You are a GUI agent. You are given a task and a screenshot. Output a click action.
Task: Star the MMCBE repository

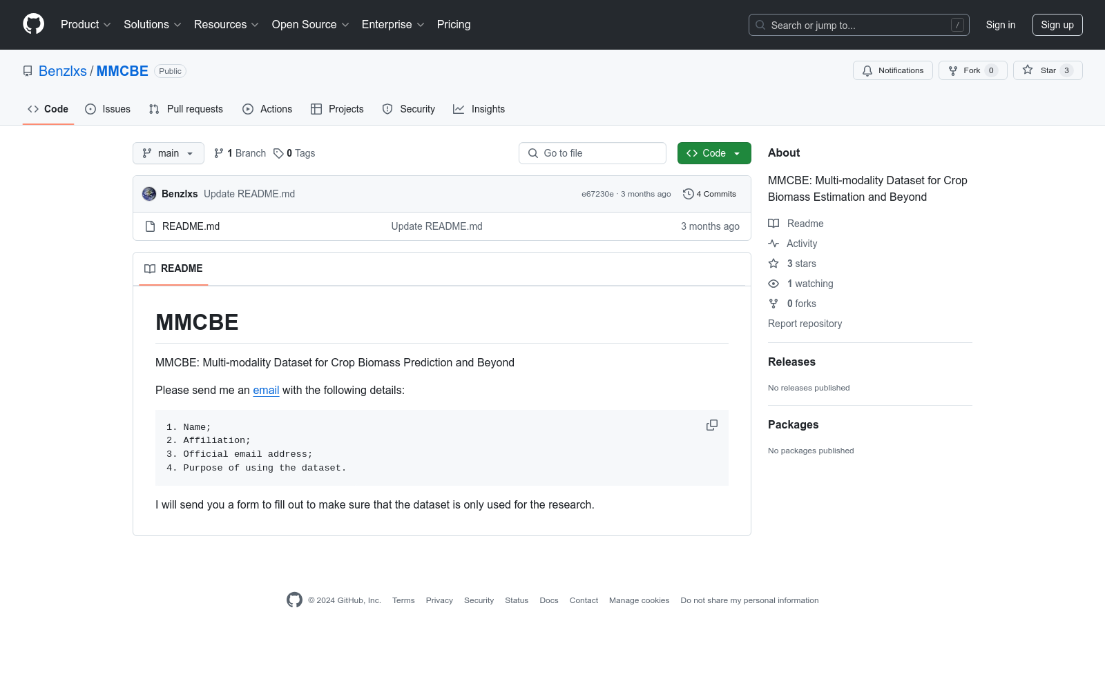[1048, 70]
